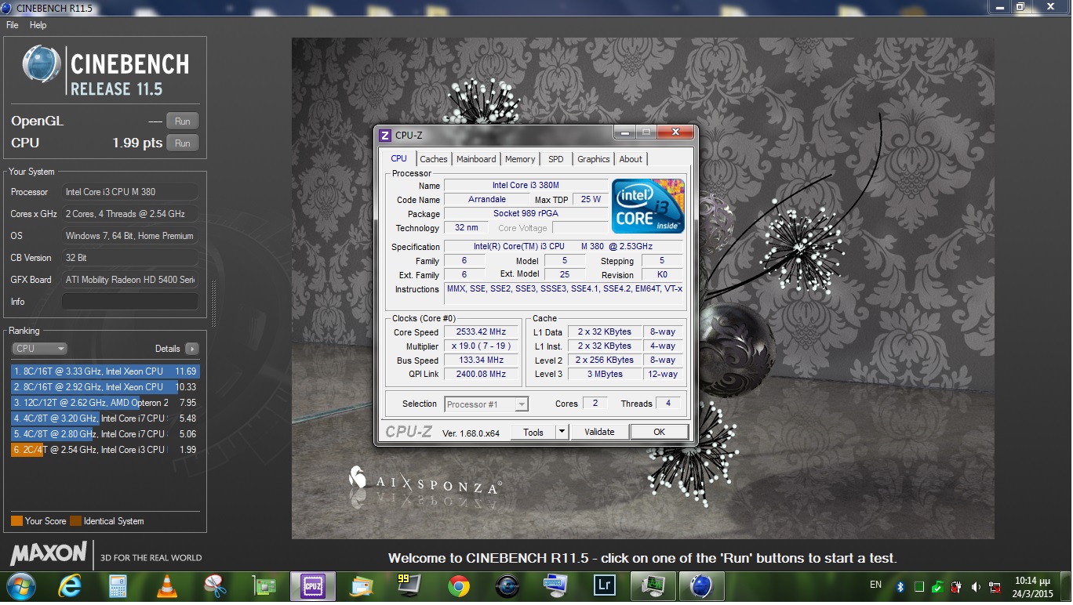The image size is (1073, 605).
Task: Open the monitor icon with 99 badge
Action: coord(409,586)
